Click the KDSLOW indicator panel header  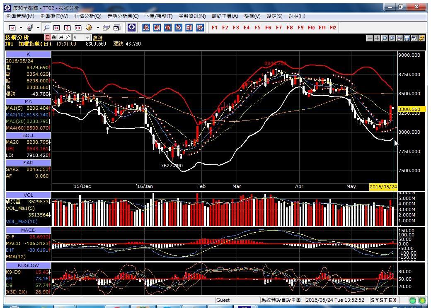(28, 265)
